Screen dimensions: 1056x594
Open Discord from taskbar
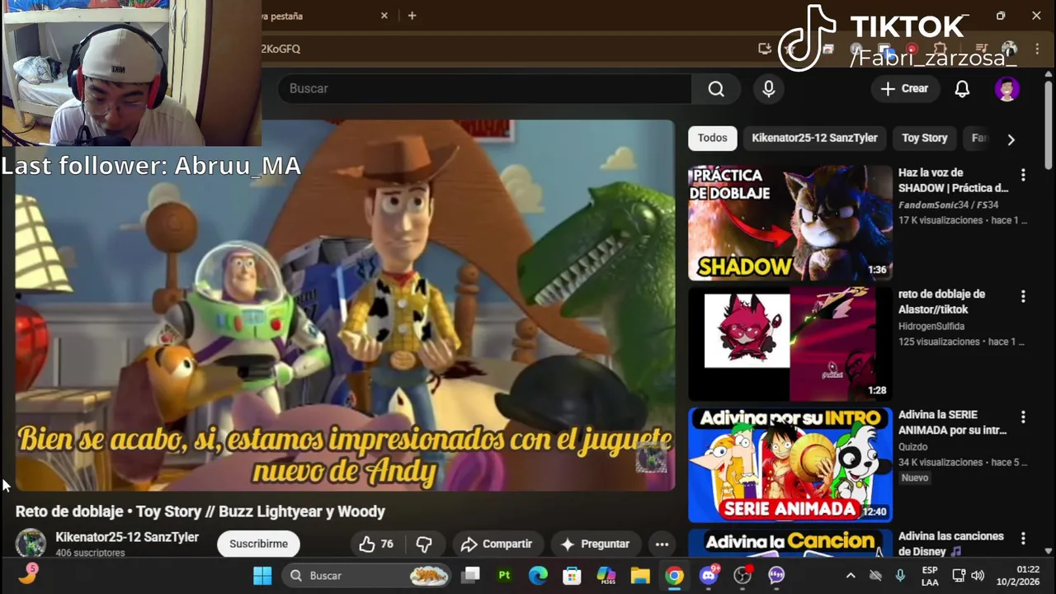(709, 575)
